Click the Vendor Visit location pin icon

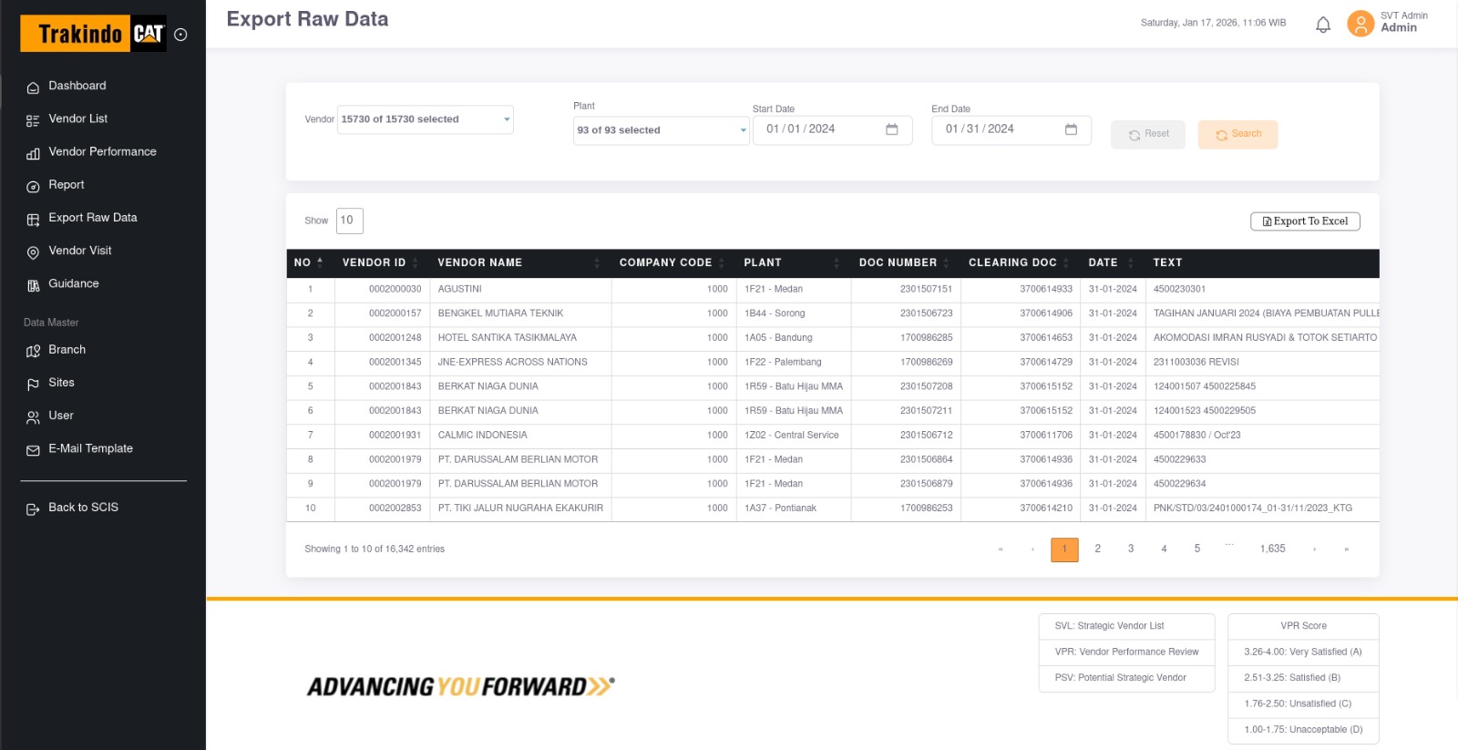click(x=33, y=252)
